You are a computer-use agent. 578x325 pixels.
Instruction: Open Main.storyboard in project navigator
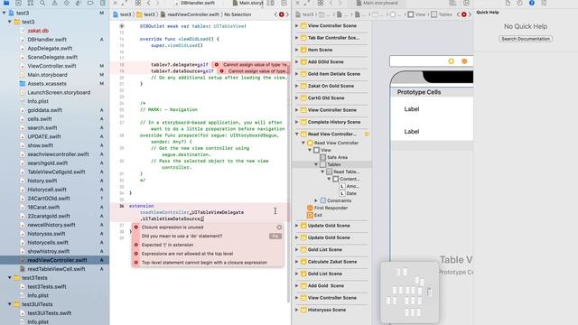pos(48,75)
